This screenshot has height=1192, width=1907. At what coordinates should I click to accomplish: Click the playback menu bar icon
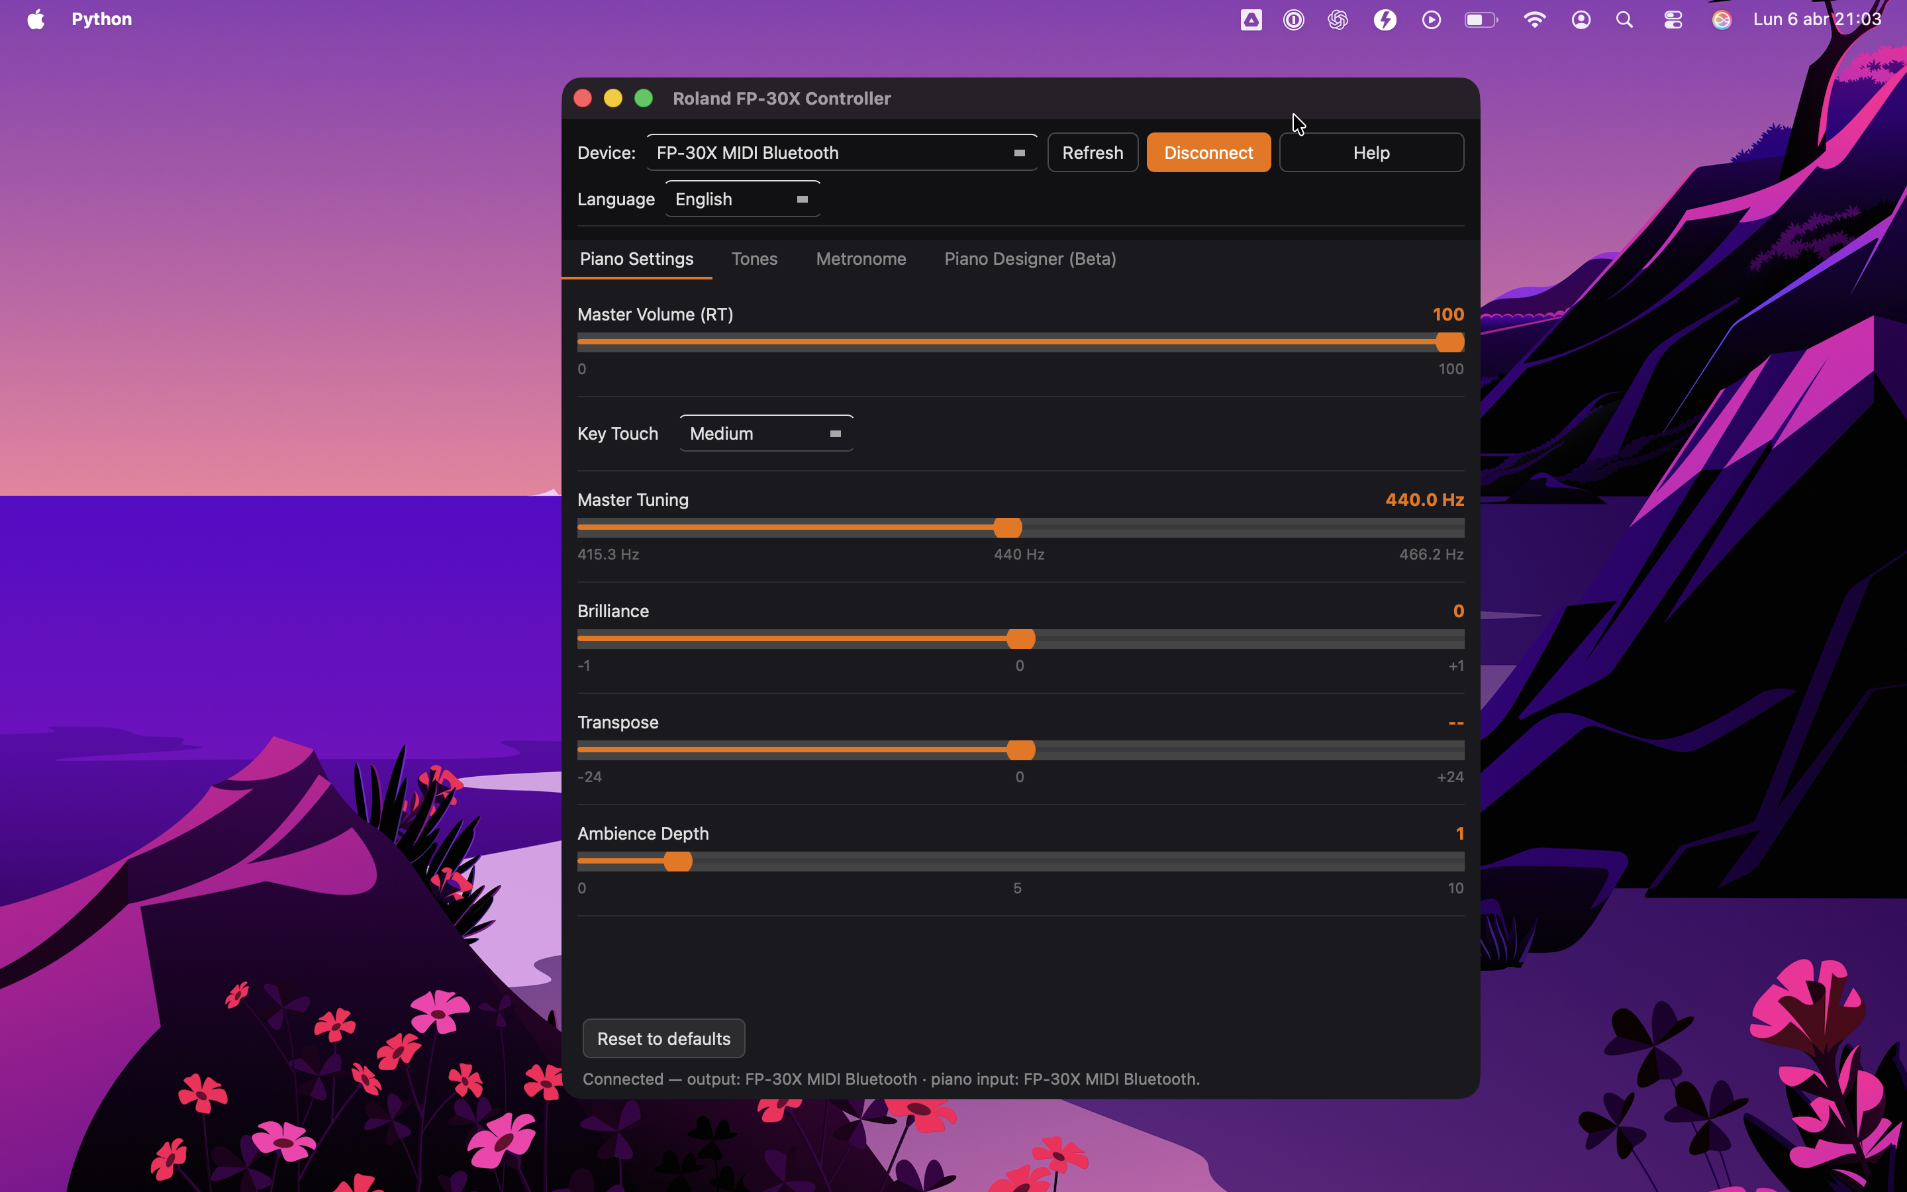click(1431, 19)
